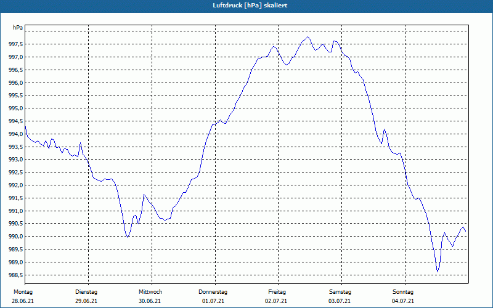Click the 'hPa' axis unit label

(18, 28)
